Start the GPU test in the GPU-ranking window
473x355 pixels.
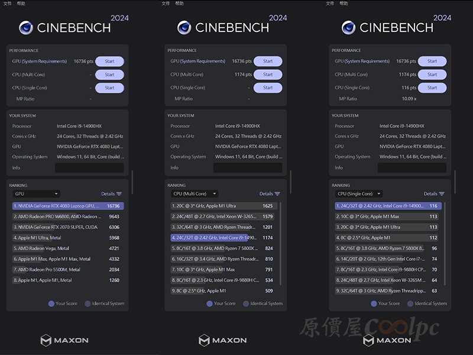point(109,62)
